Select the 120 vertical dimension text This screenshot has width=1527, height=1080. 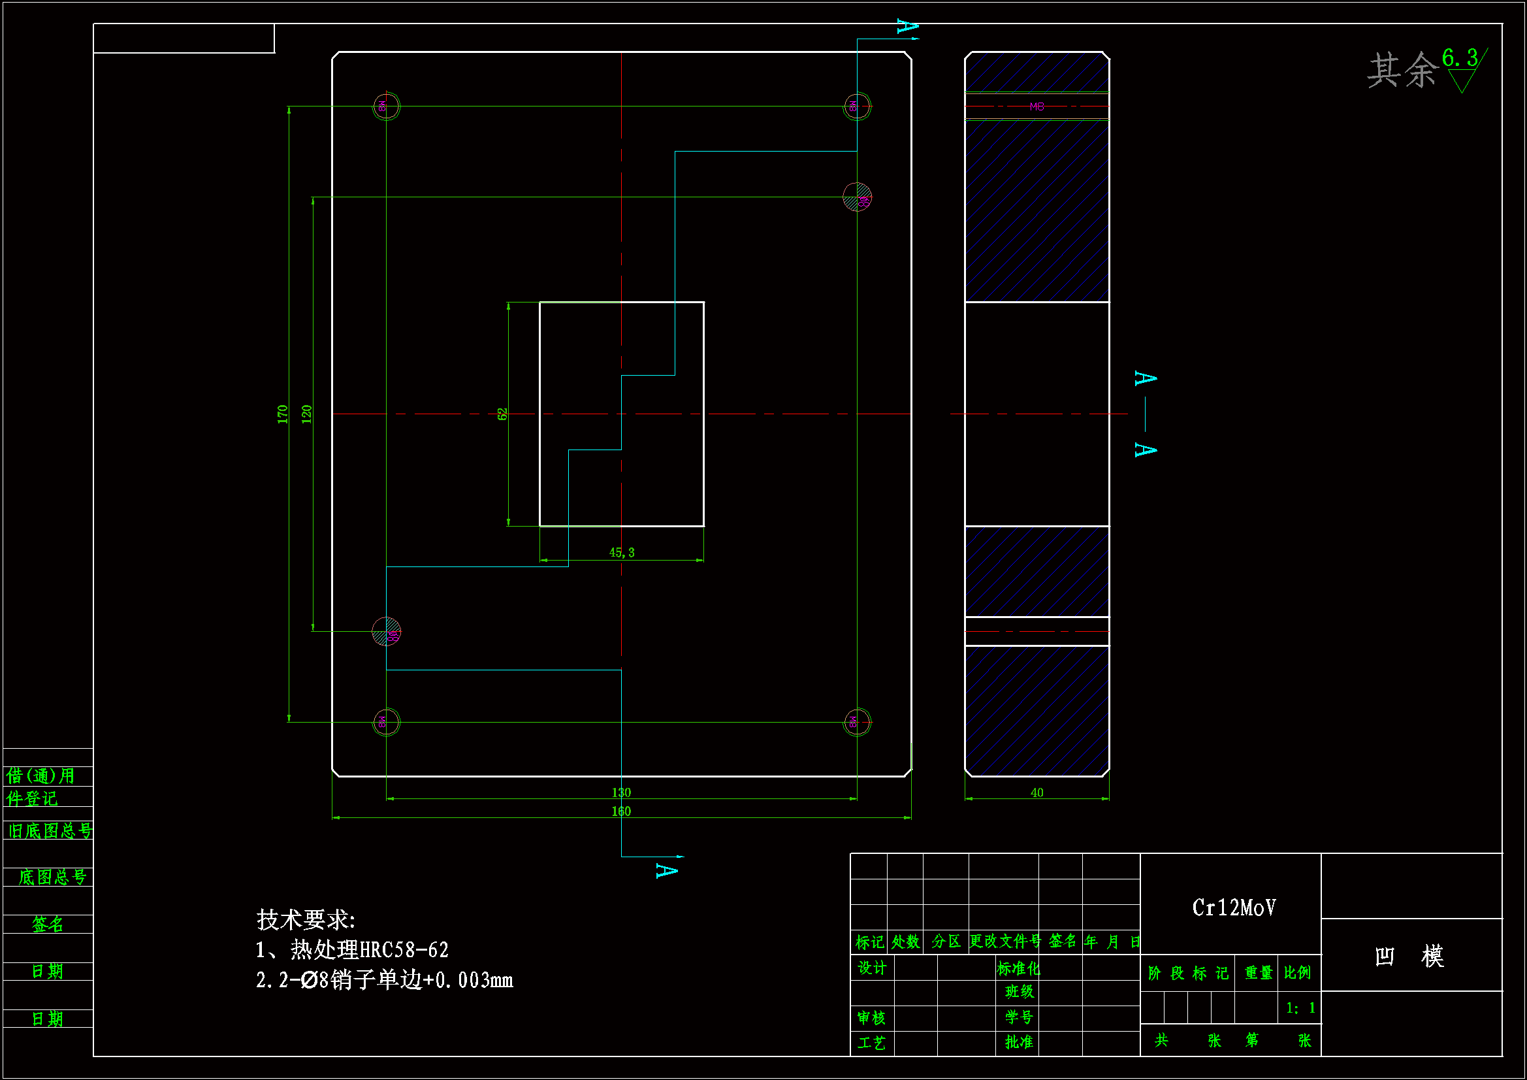306,414
